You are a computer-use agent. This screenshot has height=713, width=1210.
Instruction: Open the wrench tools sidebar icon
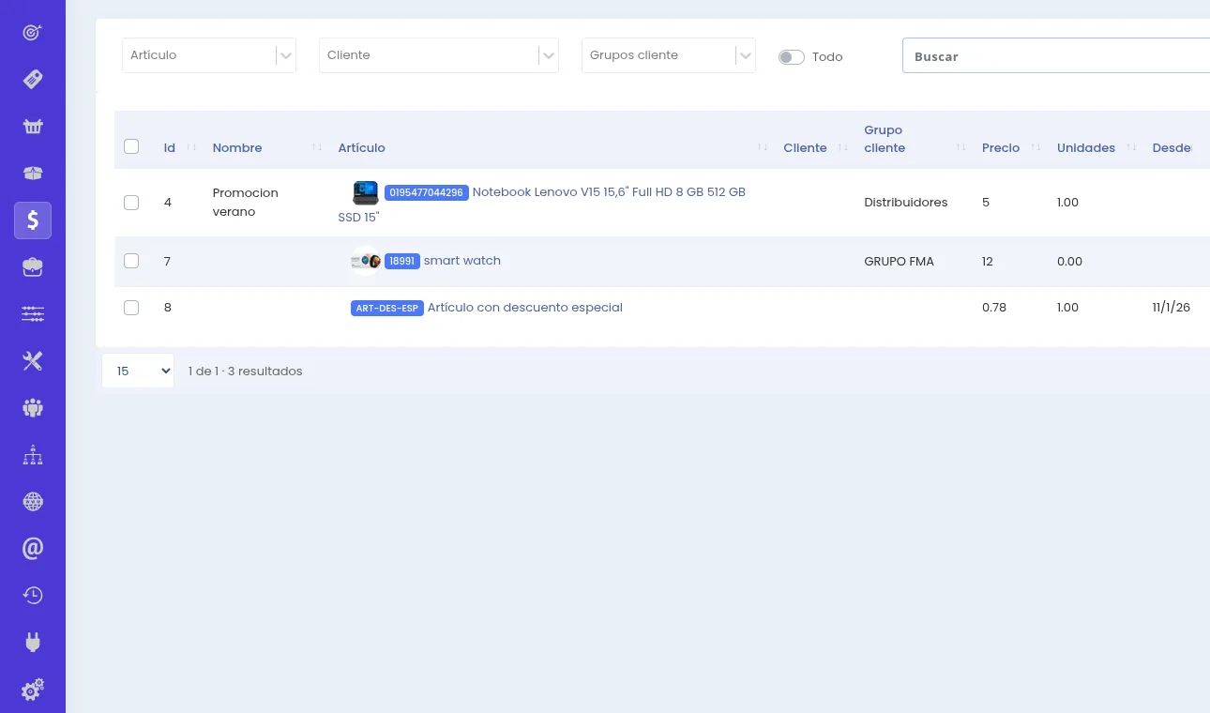pyautogui.click(x=33, y=361)
